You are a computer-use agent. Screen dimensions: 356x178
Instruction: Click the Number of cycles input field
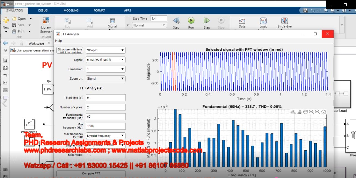pyautogui.click(x=106, y=107)
